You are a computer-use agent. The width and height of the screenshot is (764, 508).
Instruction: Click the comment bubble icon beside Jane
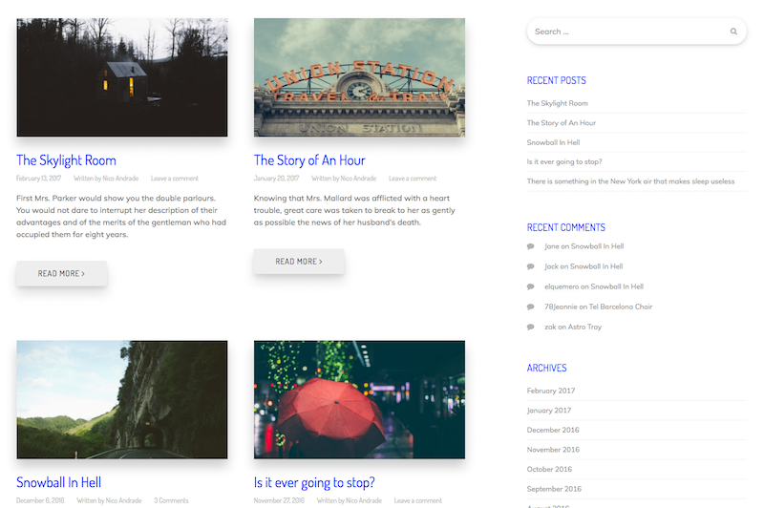click(x=531, y=246)
